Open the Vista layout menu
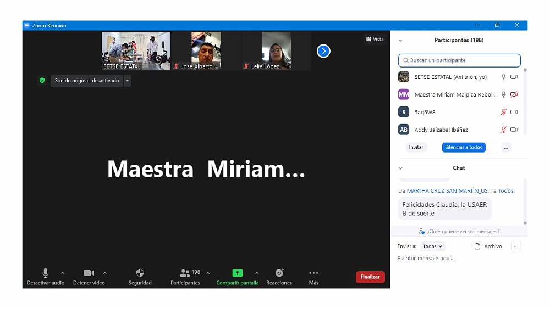550x309 pixels. click(375, 39)
